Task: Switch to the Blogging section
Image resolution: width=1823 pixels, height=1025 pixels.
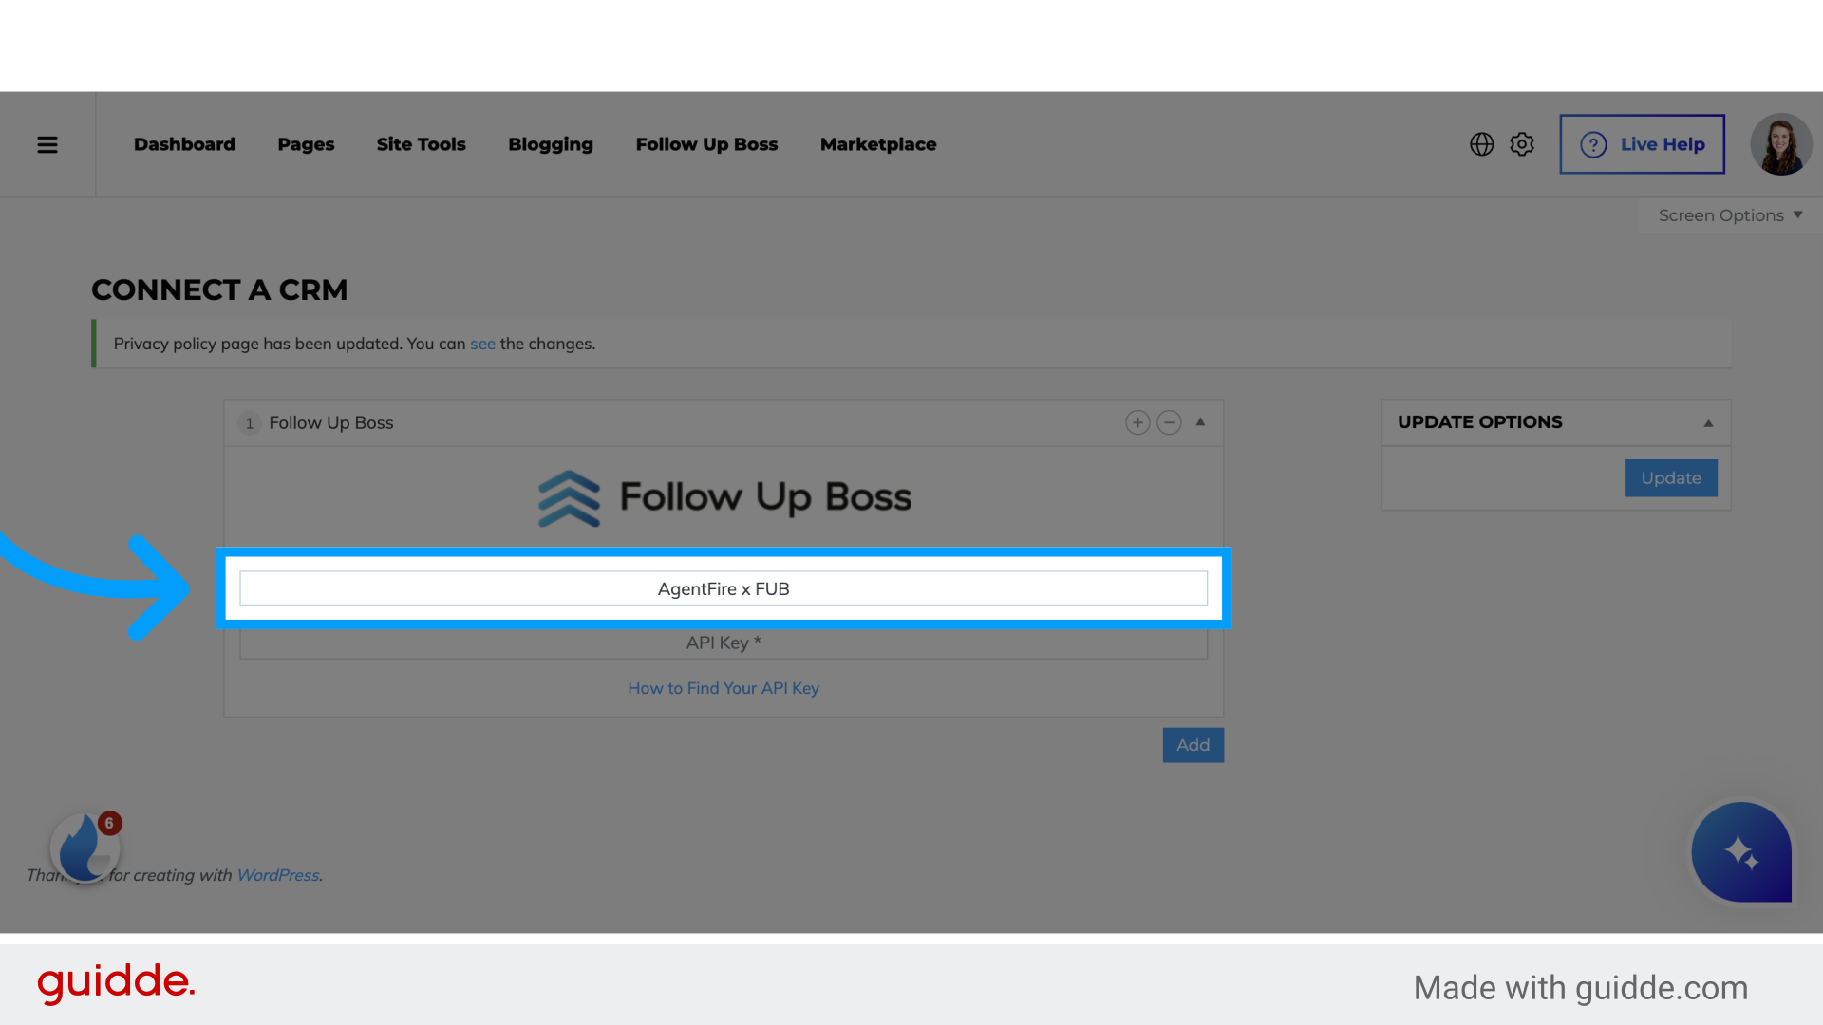Action: 551,144
